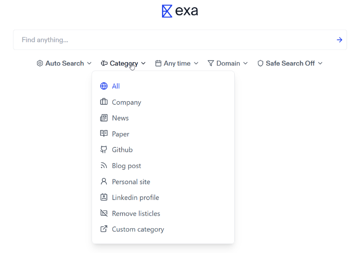
Task: Click the briefcase icon for Company
Action: pos(104,102)
